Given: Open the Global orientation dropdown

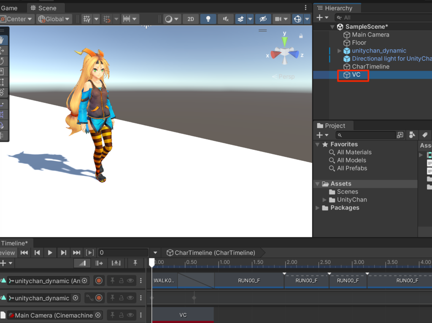Looking at the screenshot, I should point(54,19).
